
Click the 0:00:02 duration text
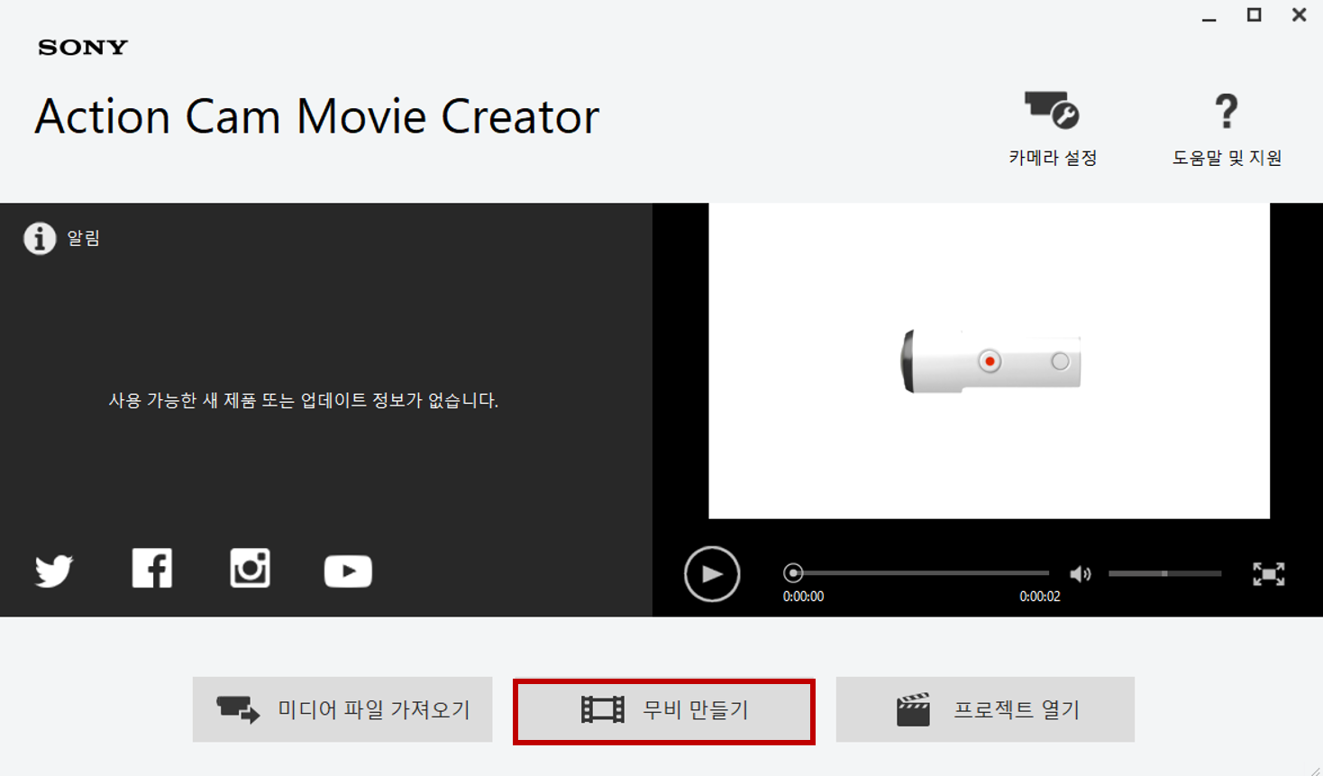point(1039,597)
